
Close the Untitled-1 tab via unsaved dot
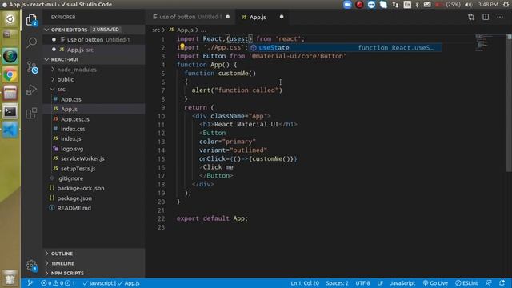point(227,17)
